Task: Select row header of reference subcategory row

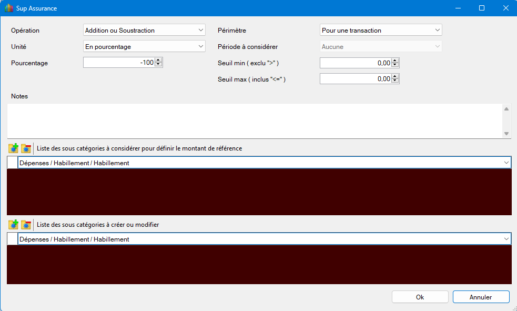Action: pyautogui.click(x=12, y=163)
